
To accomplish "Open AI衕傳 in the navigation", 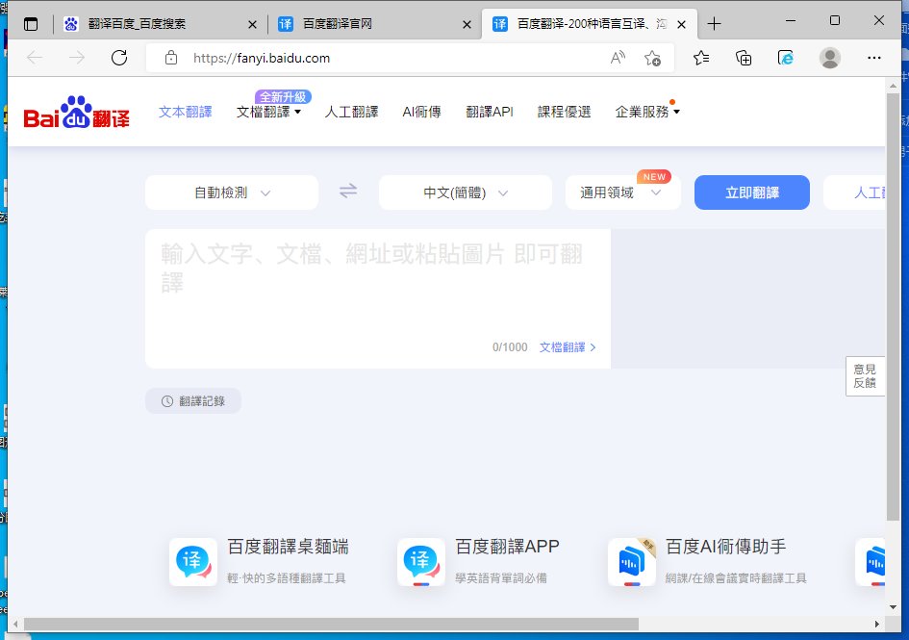I will 421,112.
